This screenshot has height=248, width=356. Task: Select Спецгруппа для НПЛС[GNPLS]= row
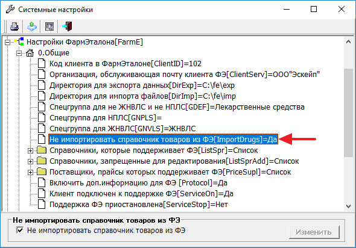pyautogui.click(x=106, y=118)
